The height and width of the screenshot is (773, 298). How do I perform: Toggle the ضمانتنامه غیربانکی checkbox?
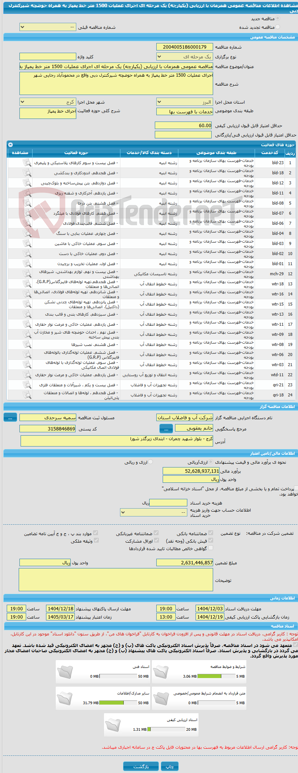point(156,533)
